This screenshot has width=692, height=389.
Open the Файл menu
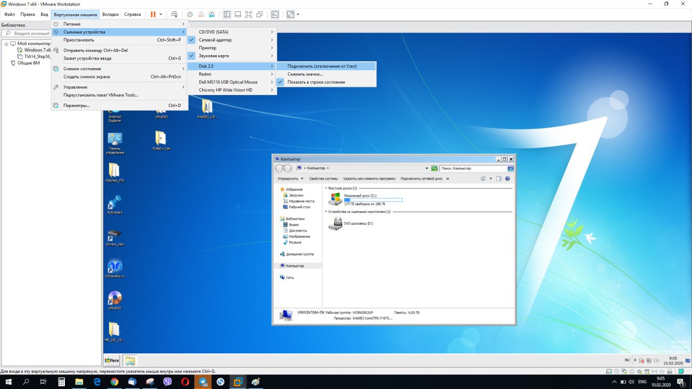click(9, 14)
